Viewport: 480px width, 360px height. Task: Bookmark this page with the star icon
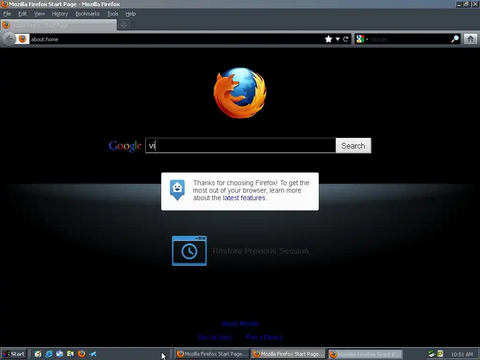click(x=329, y=39)
